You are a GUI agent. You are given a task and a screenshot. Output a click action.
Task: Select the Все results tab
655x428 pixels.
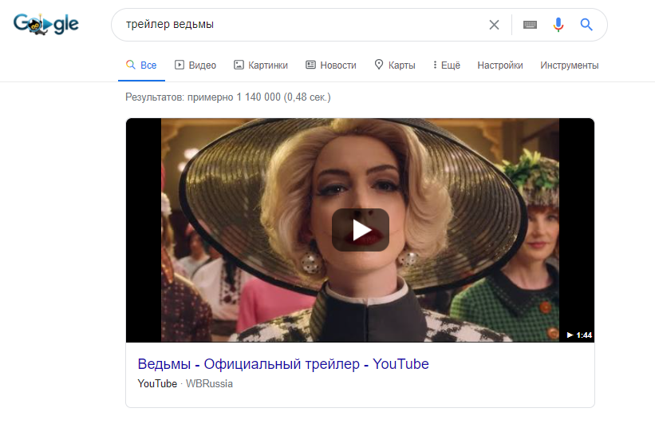coord(141,65)
